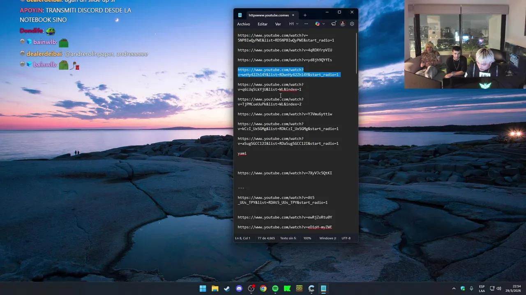The image size is (526, 295).
Task: Open the Minecraft block icon in taskbar
Action: click(x=300, y=288)
